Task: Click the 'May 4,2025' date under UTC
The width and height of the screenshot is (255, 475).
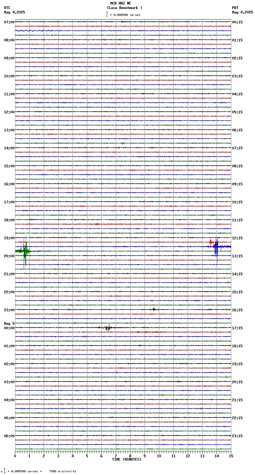Action: point(15,12)
